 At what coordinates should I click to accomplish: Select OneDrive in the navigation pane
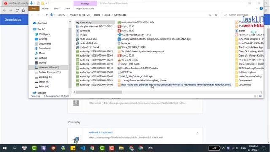(42, 23)
